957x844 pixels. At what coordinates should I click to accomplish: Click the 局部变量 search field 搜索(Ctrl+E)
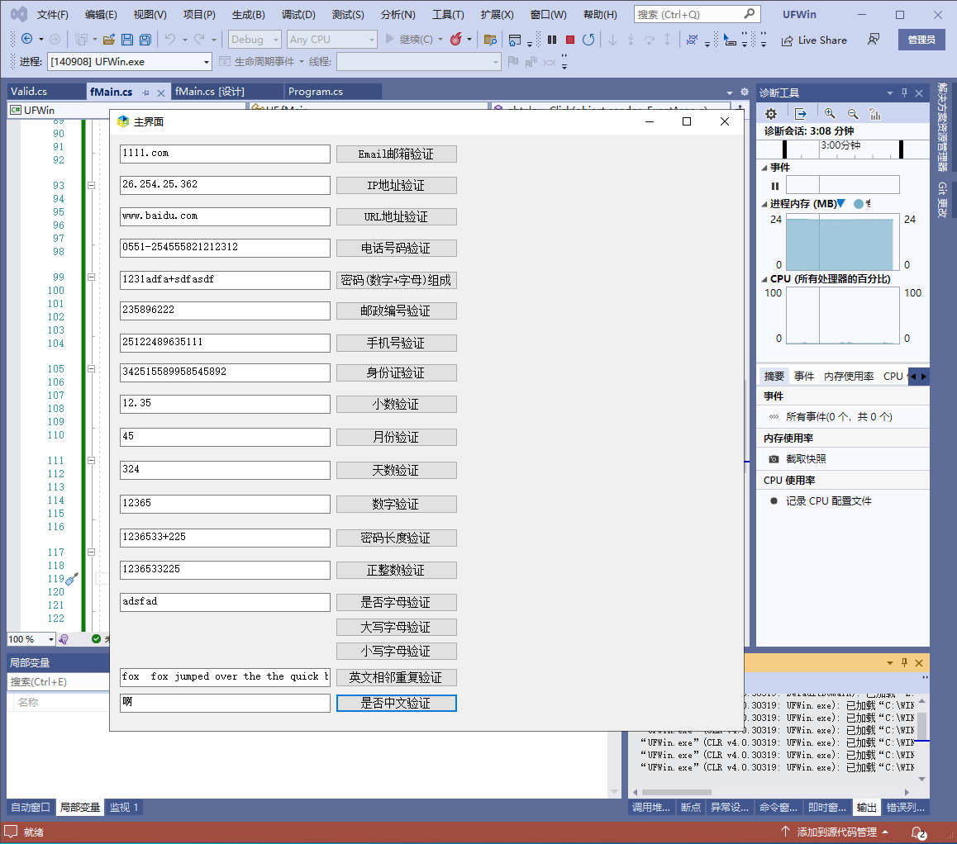59,682
